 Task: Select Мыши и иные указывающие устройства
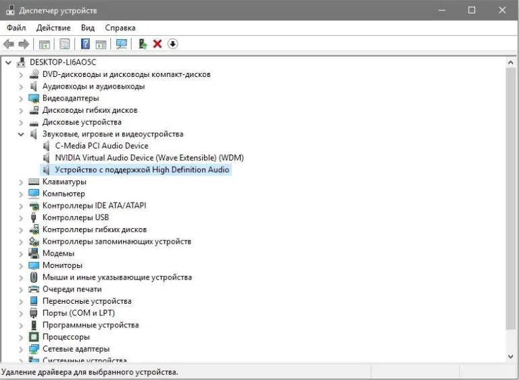coord(117,277)
